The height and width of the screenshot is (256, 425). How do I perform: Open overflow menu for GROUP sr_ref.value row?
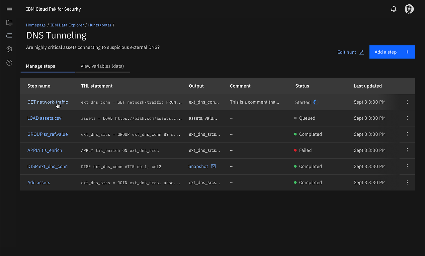point(407,134)
